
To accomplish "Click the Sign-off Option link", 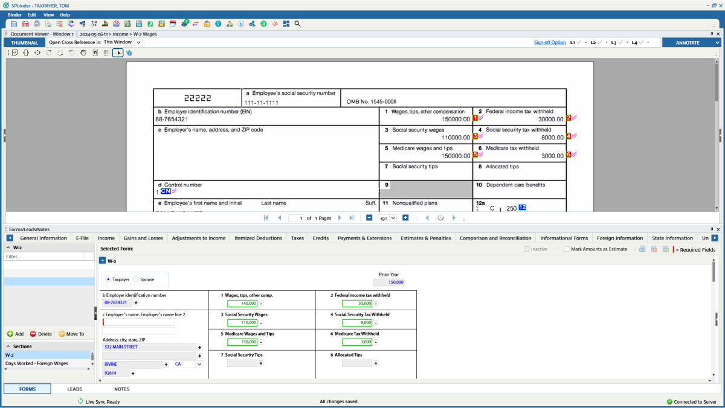I will click(x=549, y=43).
